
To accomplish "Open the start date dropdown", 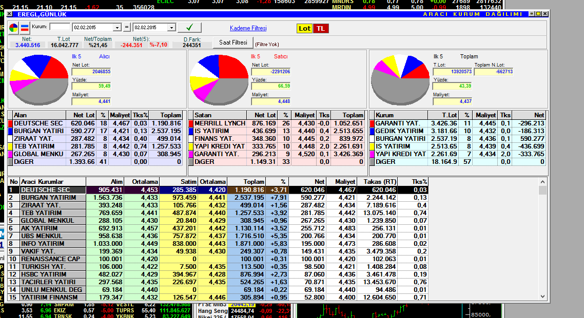I will (117, 28).
